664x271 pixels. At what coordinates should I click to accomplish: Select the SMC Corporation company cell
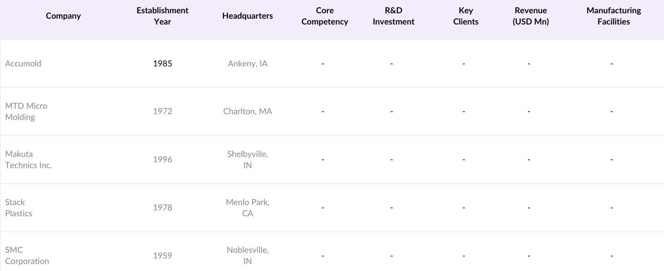point(27,255)
